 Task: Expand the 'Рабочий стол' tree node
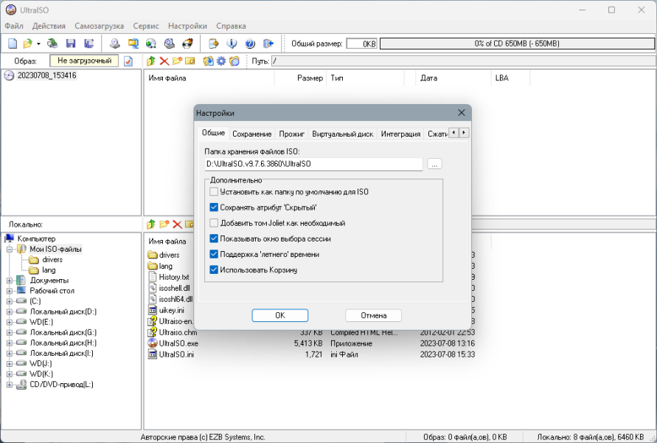(10, 291)
